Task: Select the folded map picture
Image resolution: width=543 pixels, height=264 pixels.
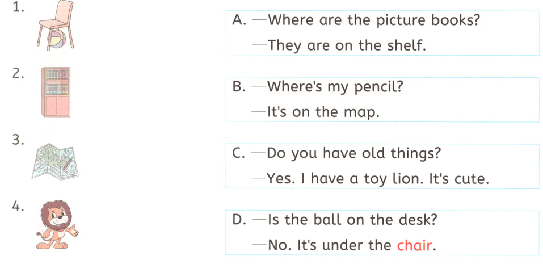Action: [x=54, y=160]
